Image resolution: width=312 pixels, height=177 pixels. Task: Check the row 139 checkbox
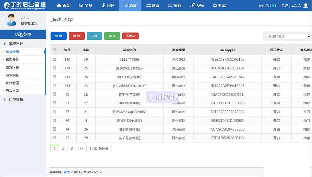pos(54,68)
